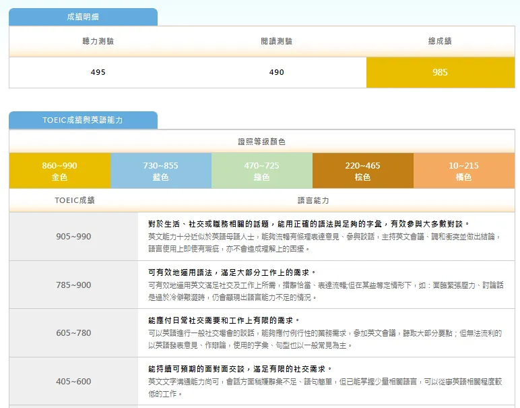Click the bold 可有效地運用語法 line
This screenshot has height=408, width=520.
click(x=232, y=272)
